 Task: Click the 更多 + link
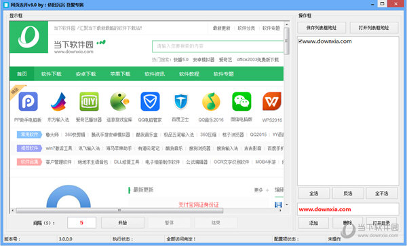click(x=261, y=190)
